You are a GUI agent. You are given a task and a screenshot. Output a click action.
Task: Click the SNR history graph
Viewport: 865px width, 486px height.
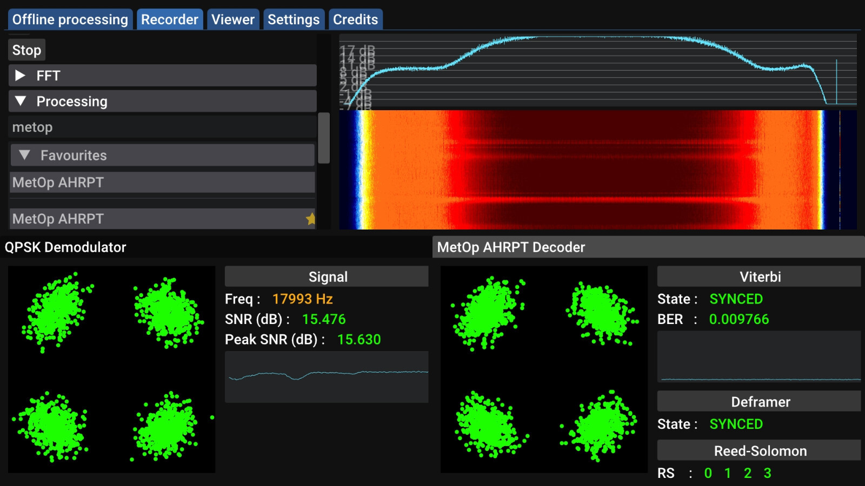click(327, 377)
